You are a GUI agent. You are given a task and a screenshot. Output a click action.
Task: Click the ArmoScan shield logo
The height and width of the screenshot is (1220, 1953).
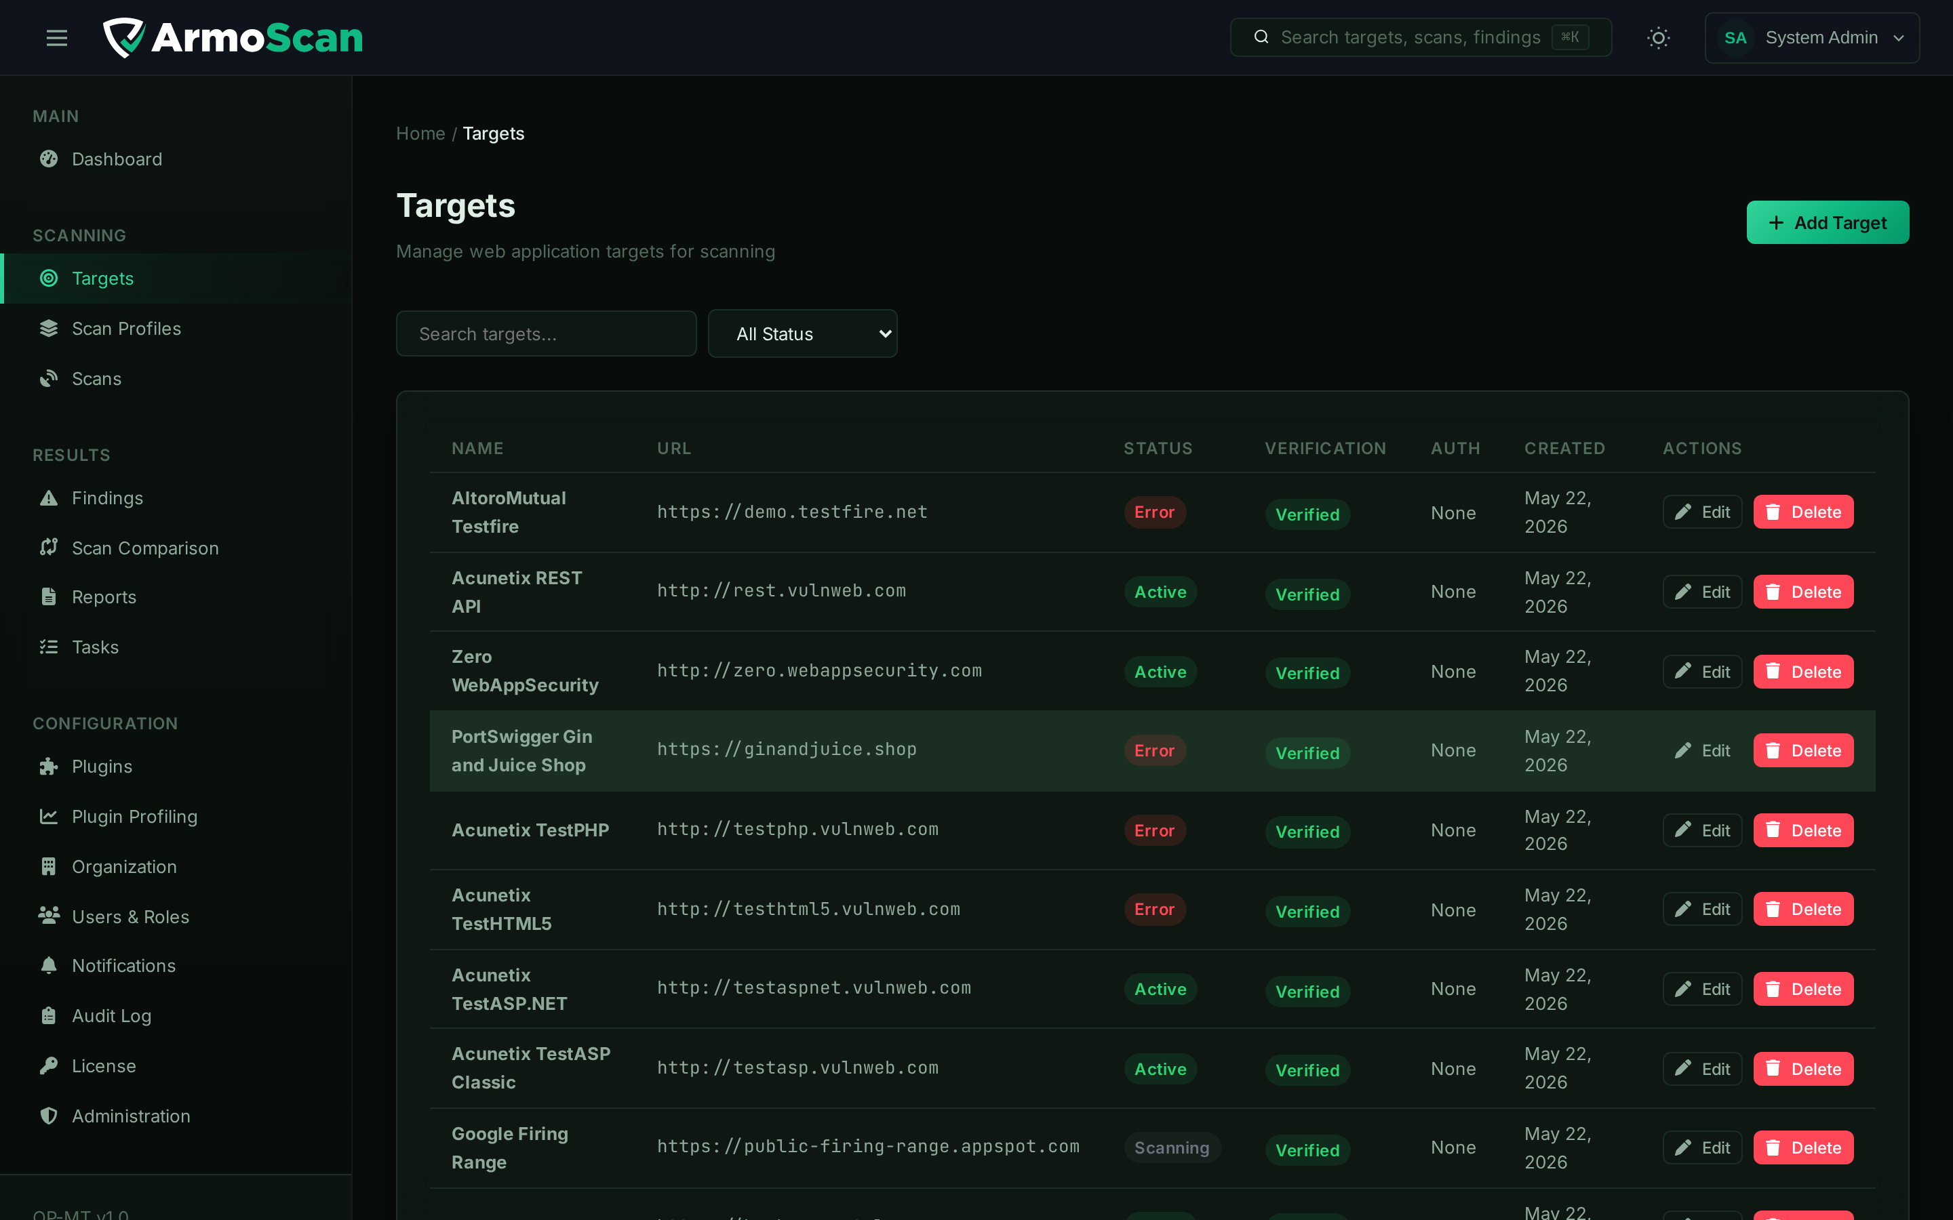(x=123, y=38)
